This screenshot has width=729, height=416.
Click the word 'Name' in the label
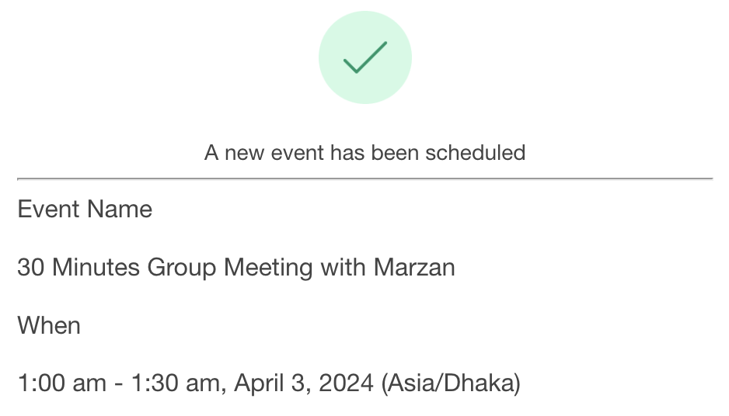pos(120,209)
